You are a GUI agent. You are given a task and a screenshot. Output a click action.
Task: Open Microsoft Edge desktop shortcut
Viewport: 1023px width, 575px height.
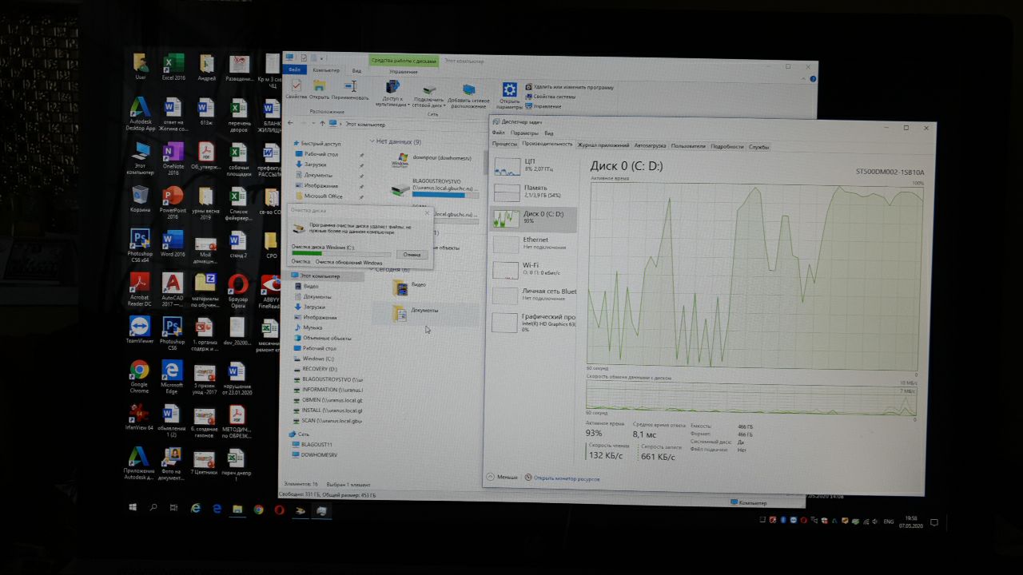[x=173, y=376]
